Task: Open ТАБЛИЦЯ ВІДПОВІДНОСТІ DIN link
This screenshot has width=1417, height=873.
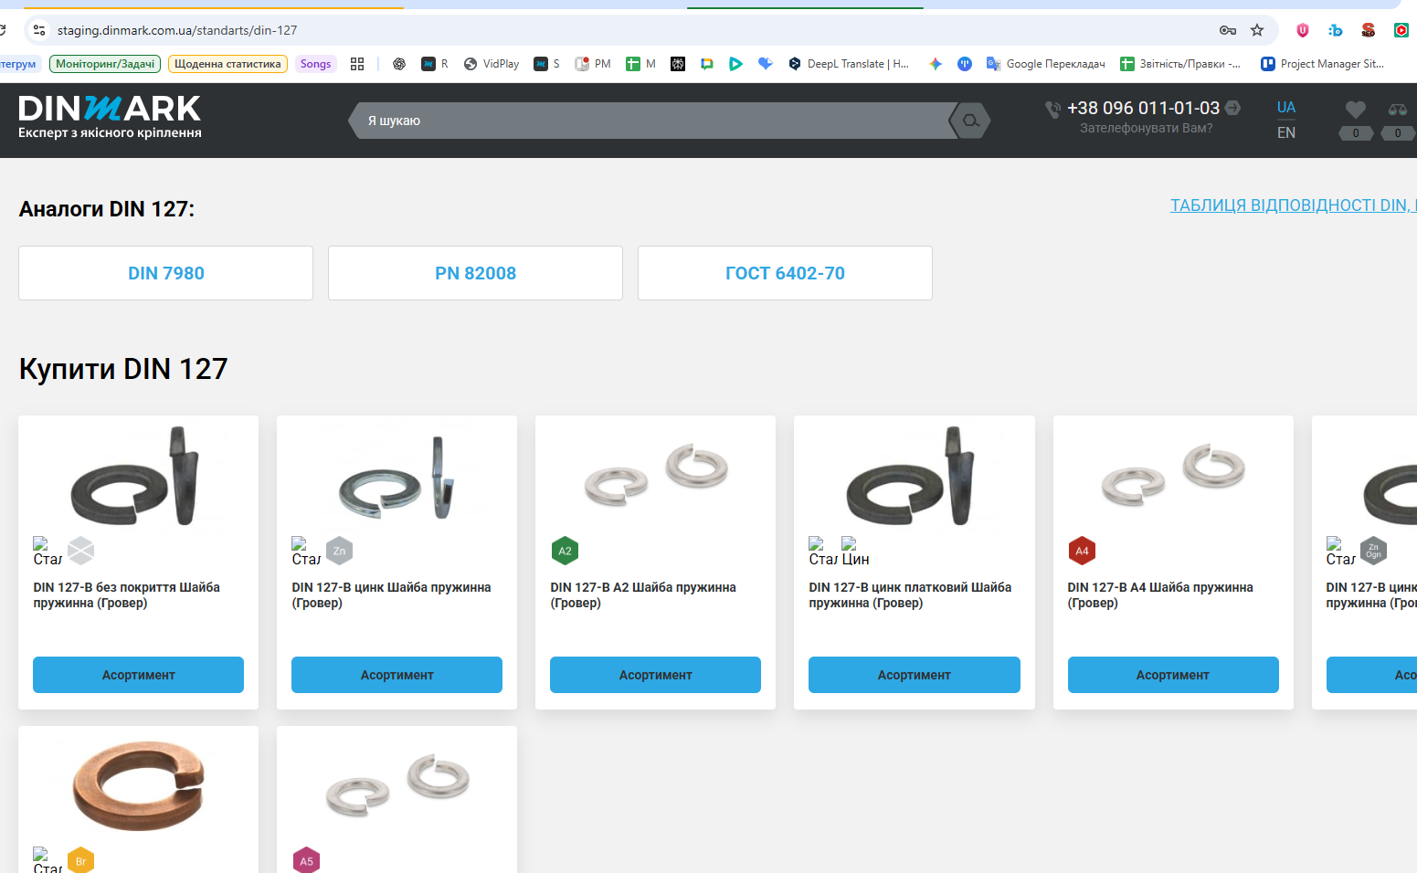Action: tap(1293, 205)
